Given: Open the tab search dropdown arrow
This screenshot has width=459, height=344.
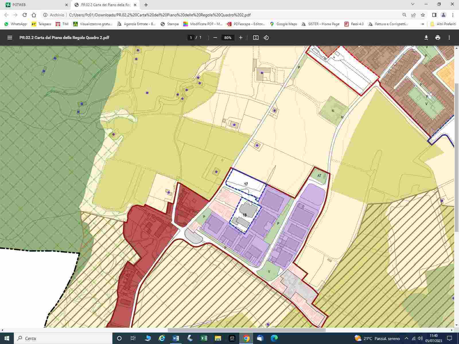Looking at the screenshot, I should click(413, 4).
